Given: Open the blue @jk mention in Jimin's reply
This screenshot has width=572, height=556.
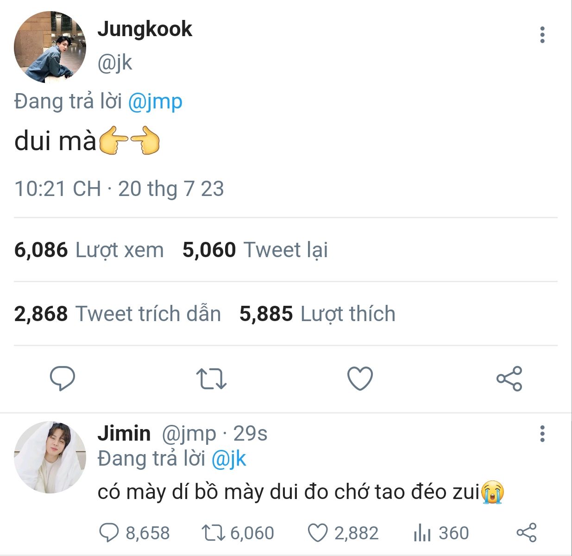Looking at the screenshot, I should click(x=228, y=459).
